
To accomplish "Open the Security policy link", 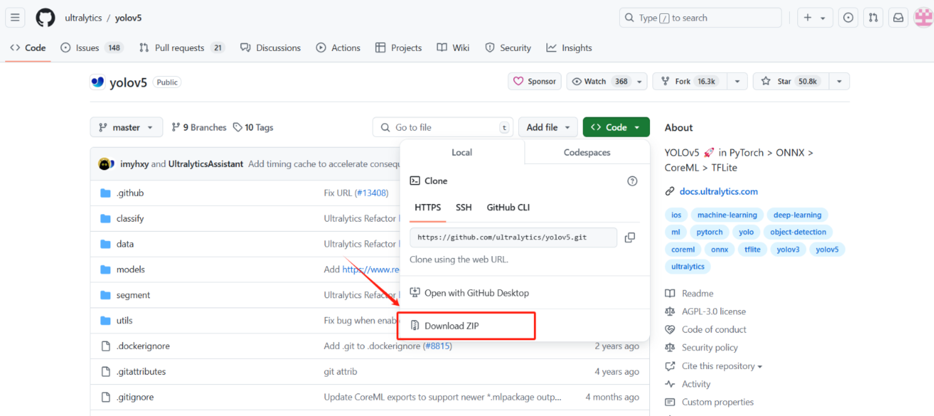I will (x=709, y=348).
